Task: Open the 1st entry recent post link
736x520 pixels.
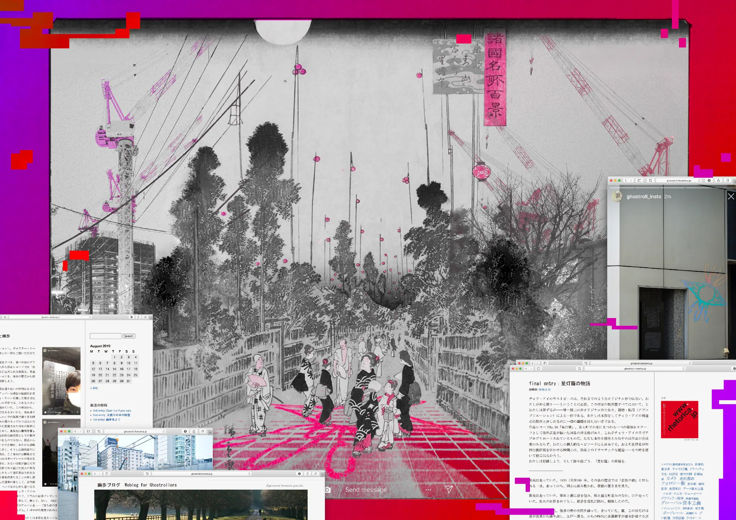Action: tap(106, 420)
